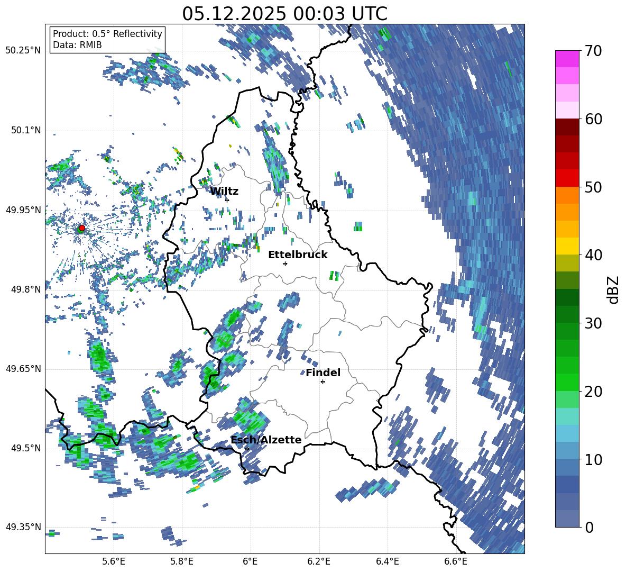
Task: Click the orange colorbar swatch below 50 dBZ
Action: pyautogui.click(x=567, y=195)
